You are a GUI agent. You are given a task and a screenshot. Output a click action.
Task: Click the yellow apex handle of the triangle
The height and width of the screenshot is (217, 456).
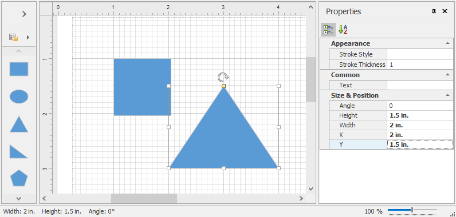[223, 86]
